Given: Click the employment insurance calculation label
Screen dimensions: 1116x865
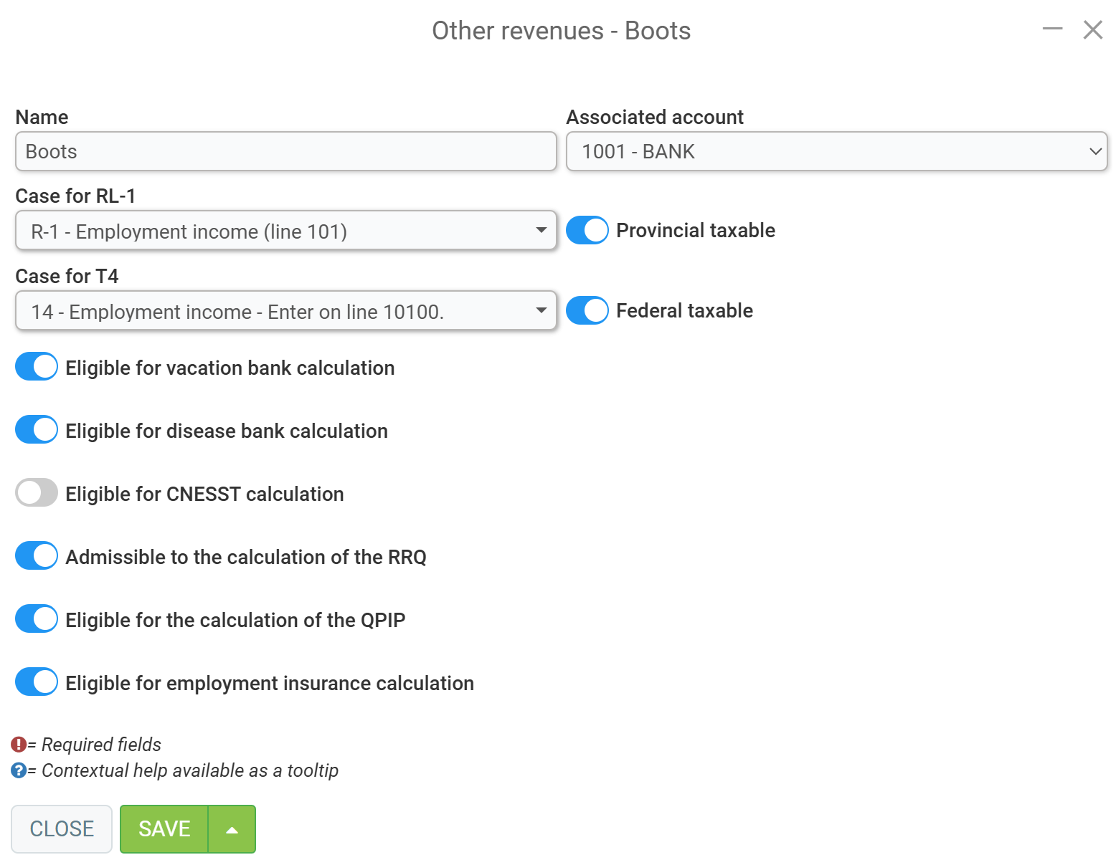Looking at the screenshot, I should 270,683.
